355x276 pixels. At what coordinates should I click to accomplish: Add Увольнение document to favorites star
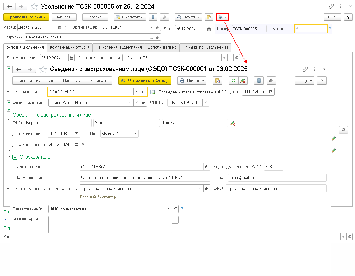[x=34, y=6]
